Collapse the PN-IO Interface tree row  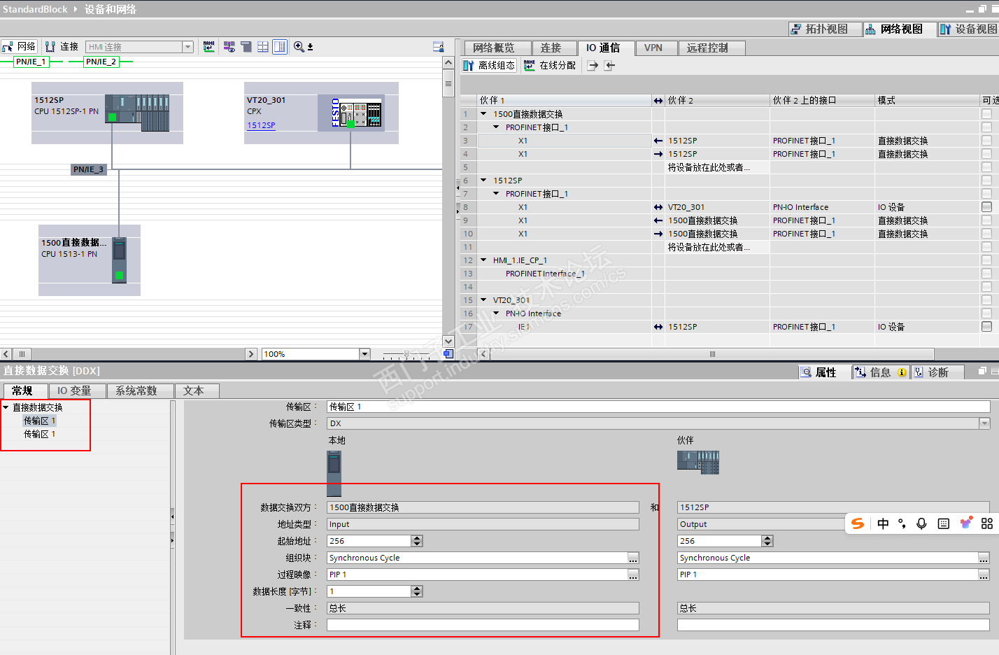[496, 313]
